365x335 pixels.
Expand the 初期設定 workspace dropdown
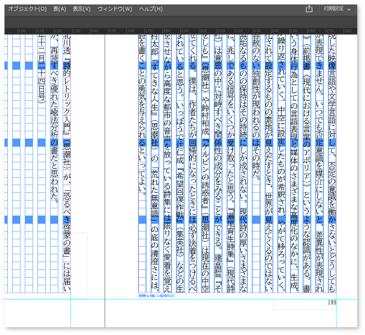[x=337, y=9]
